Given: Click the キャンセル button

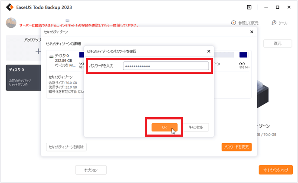Looking at the screenshot, I should click(x=196, y=127).
